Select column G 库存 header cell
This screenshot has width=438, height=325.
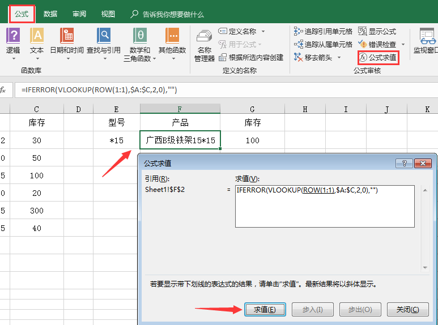(252, 122)
